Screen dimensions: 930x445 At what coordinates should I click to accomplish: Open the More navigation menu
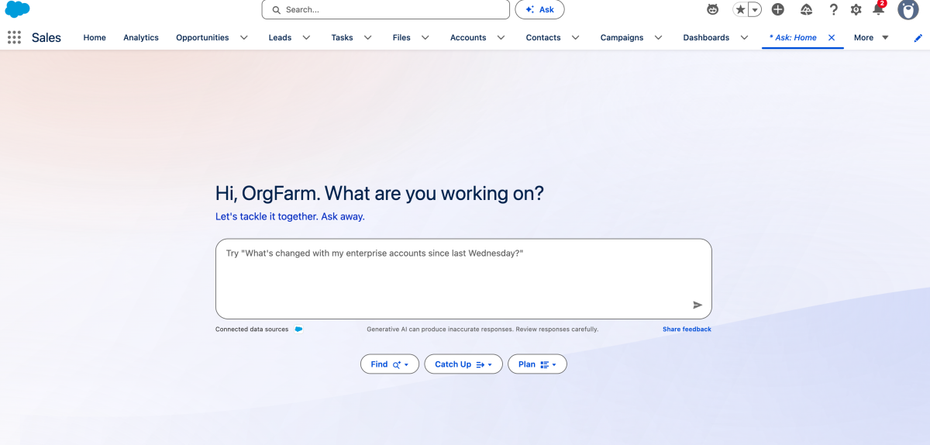click(x=871, y=37)
